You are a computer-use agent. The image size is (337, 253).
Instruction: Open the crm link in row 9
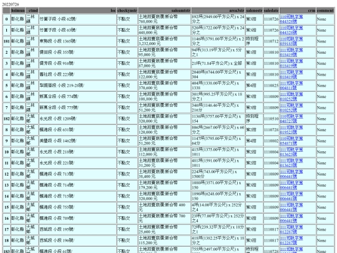click(x=291, y=141)
